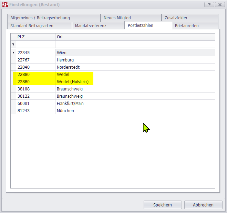Click the Speichern button

coord(163,205)
